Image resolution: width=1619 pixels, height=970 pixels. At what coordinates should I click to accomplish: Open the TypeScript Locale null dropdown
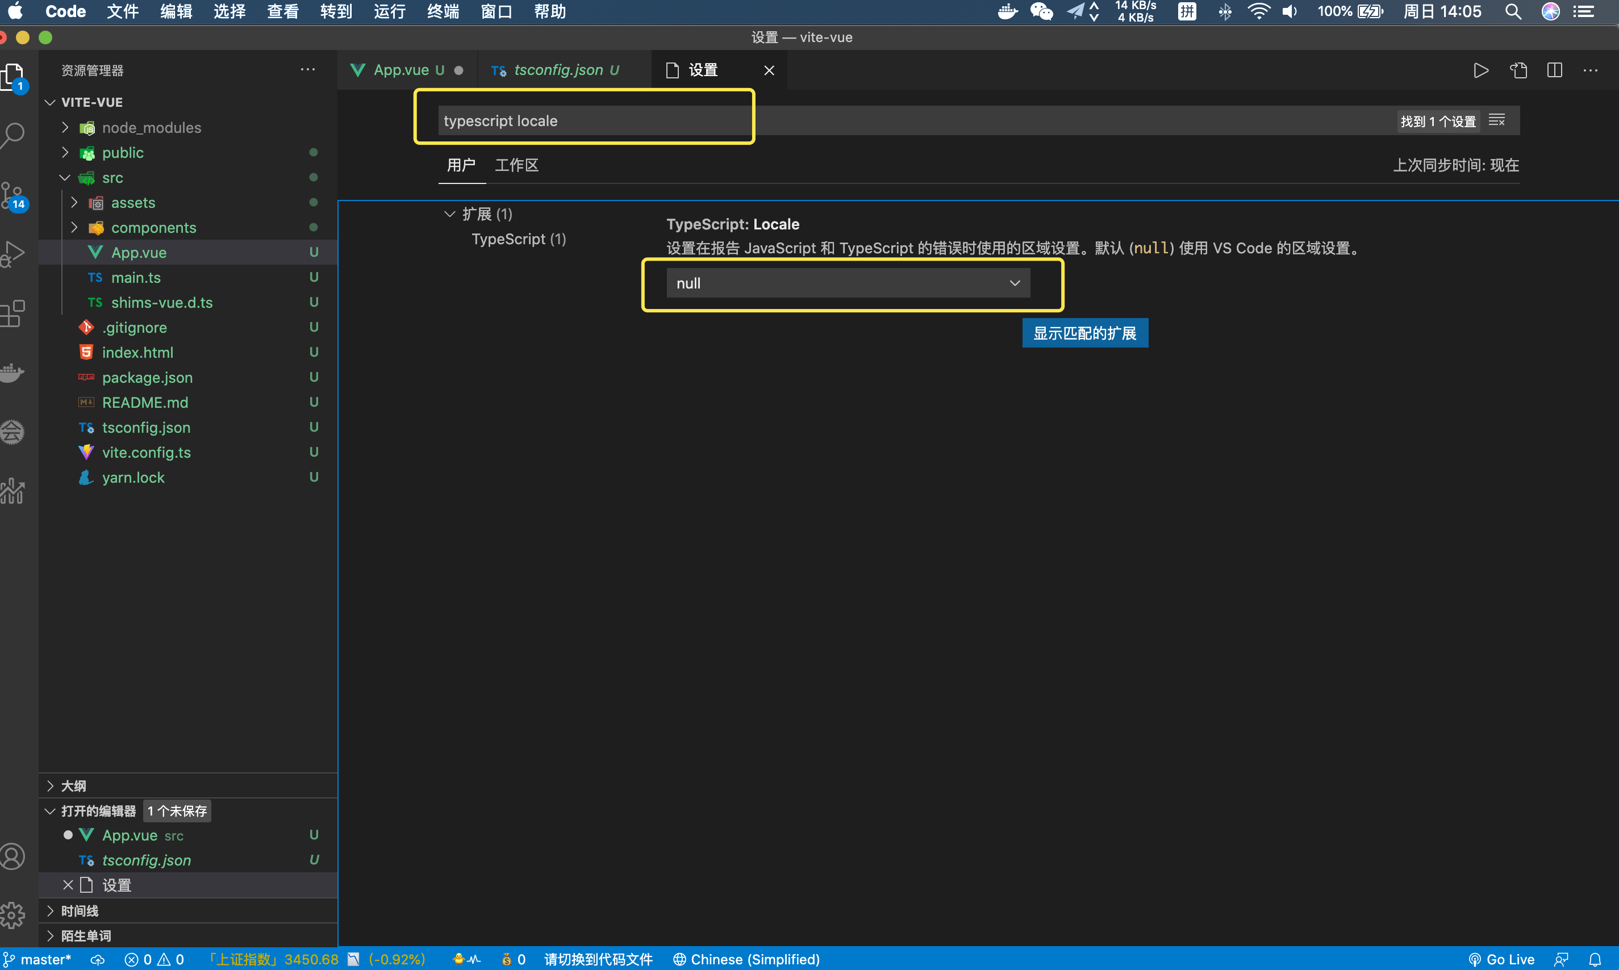848,283
